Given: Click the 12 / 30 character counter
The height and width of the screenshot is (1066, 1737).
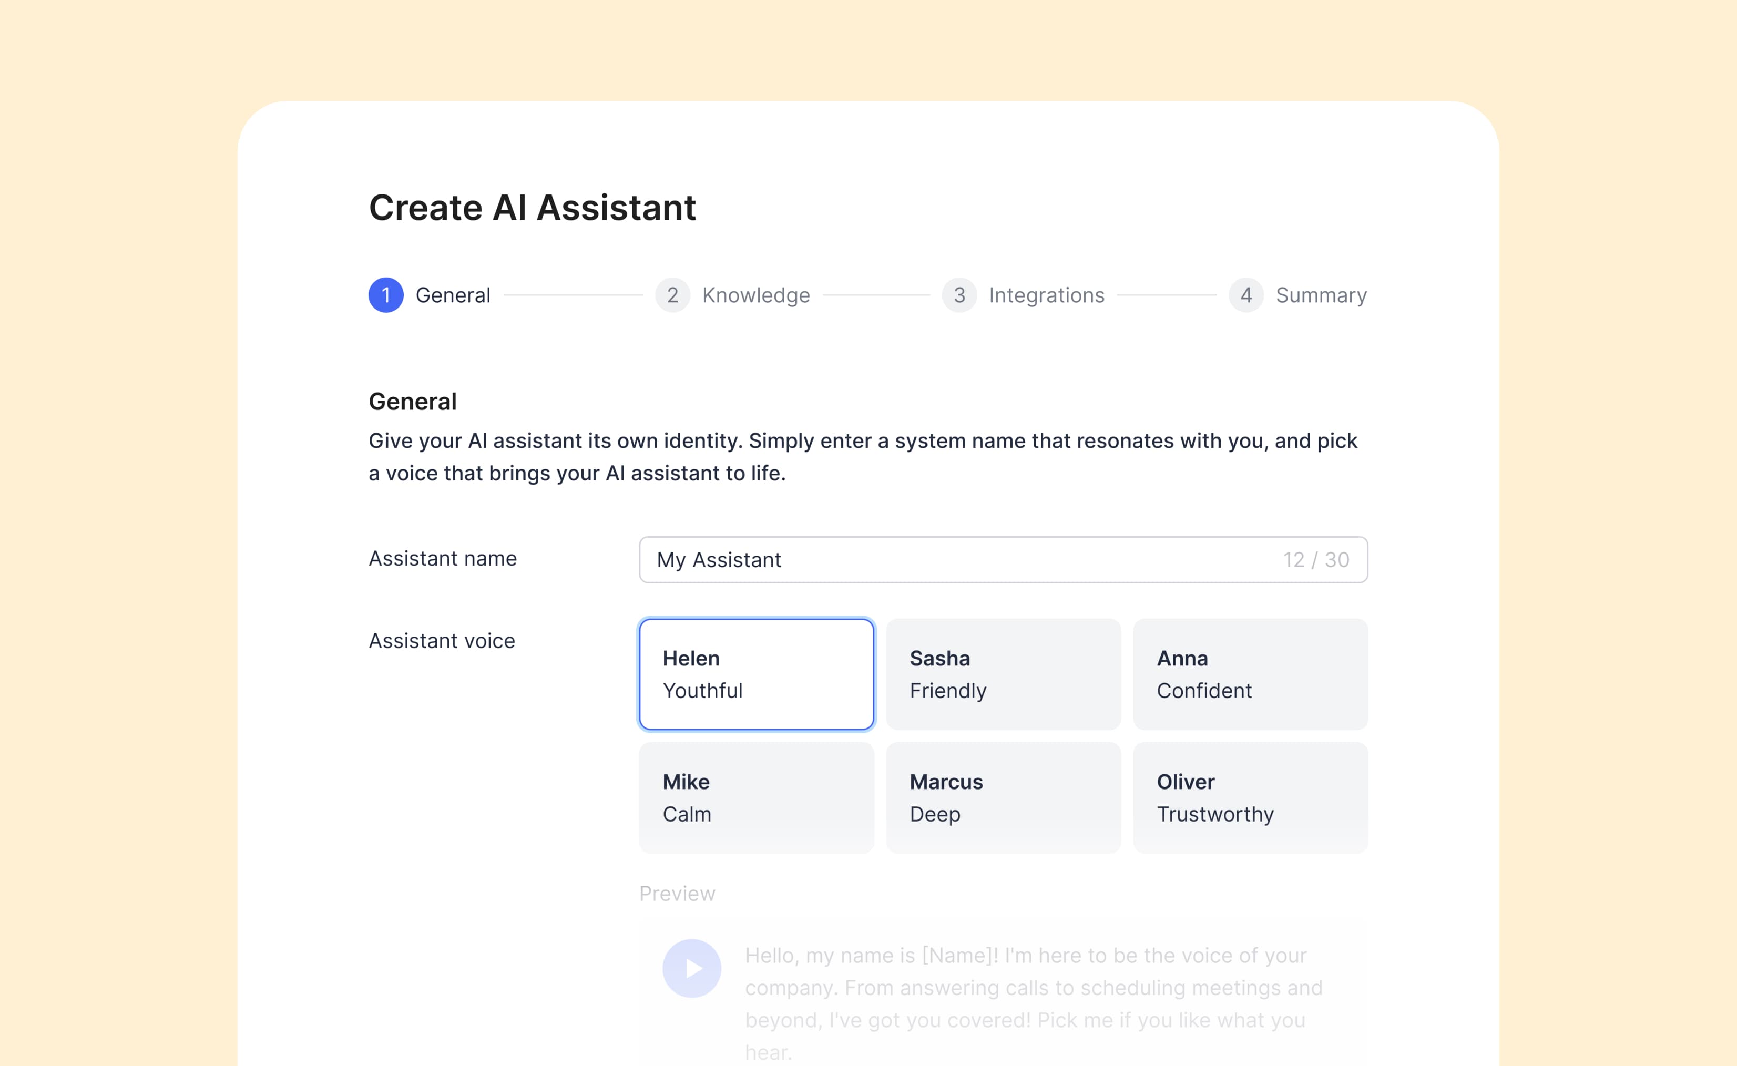Looking at the screenshot, I should pyautogui.click(x=1315, y=560).
